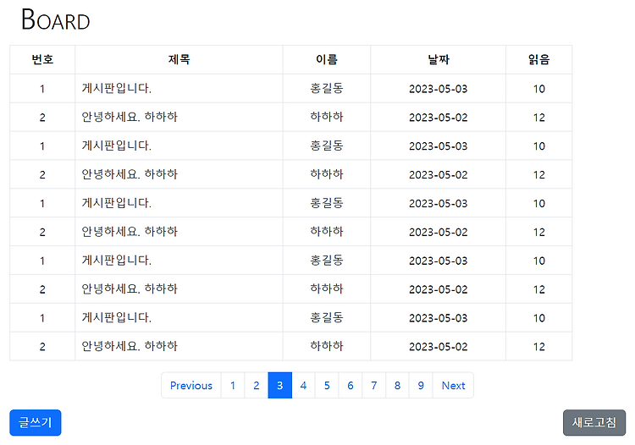Open pagination page 7

pos(373,385)
